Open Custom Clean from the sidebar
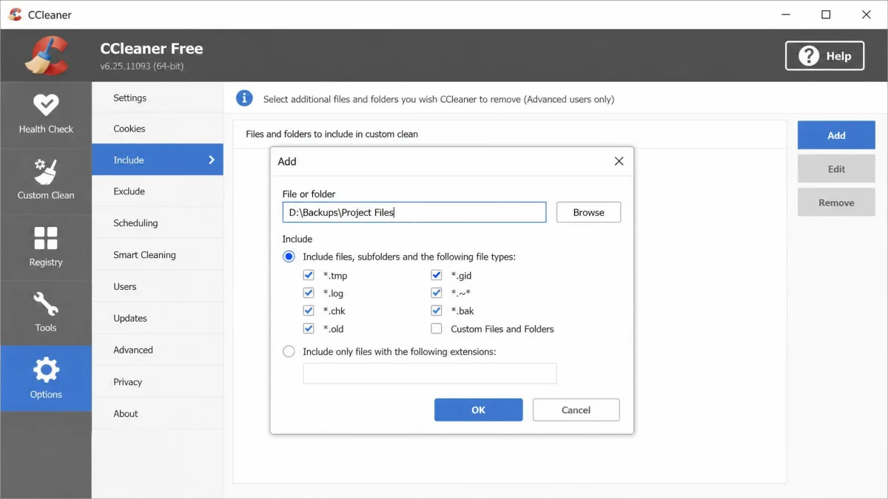This screenshot has height=499, width=888. pyautogui.click(x=46, y=182)
